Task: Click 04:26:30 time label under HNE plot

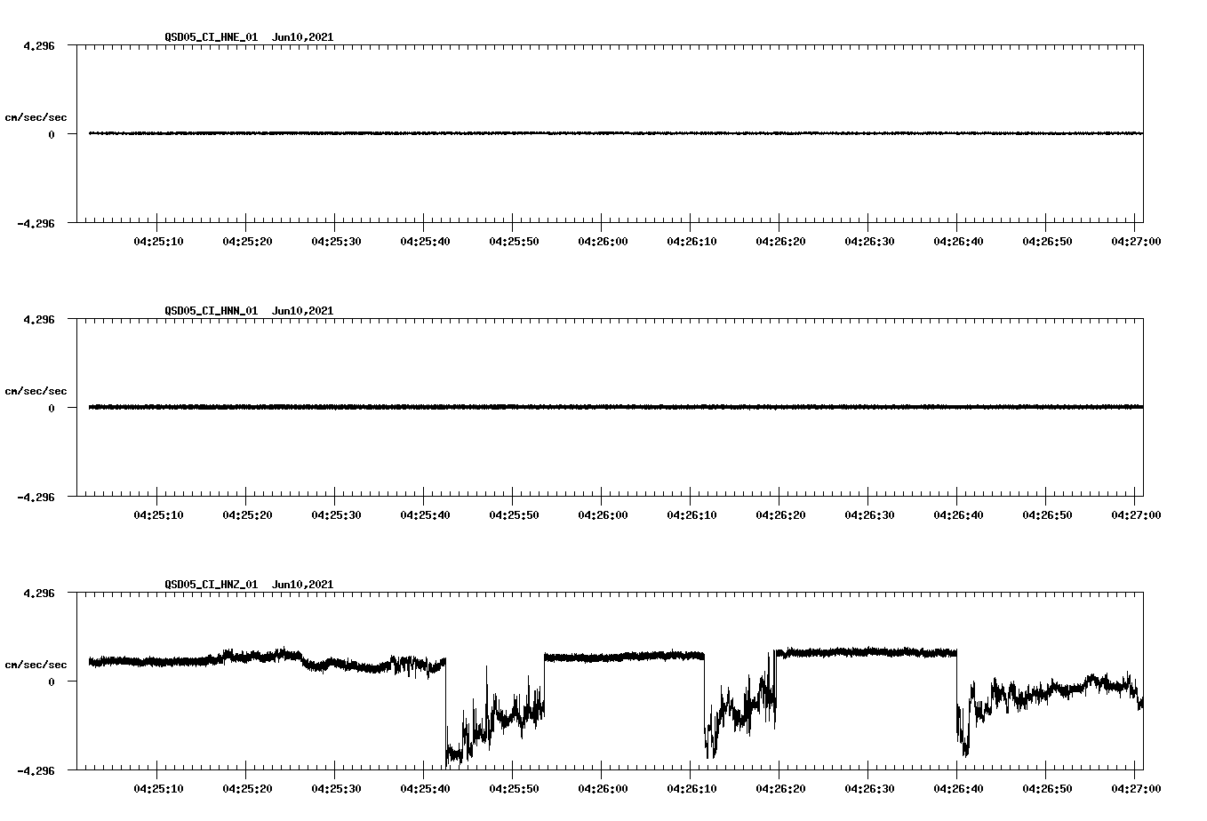Action: pyautogui.click(x=869, y=241)
